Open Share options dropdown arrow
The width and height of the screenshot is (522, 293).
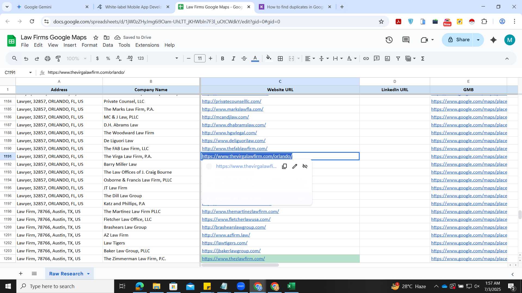point(478,40)
